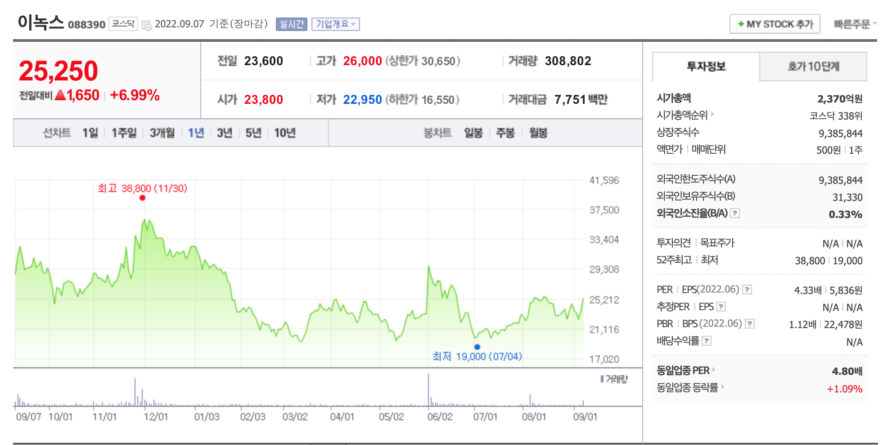Click the 거래대금 value 7,751 백만
Image resolution: width=892 pixels, height=445 pixels.
581,100
